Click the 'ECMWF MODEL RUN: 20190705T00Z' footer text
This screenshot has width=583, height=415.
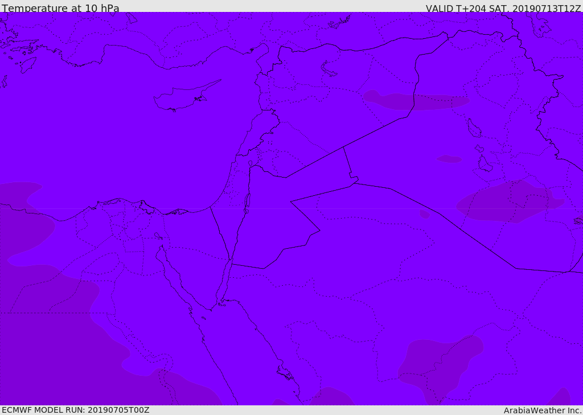pos(76,410)
